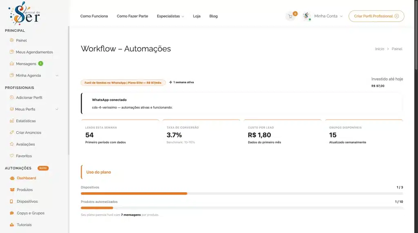418x233 pixels.
Task: Open Estatísticas in the sidebar
Action: (x=26, y=121)
